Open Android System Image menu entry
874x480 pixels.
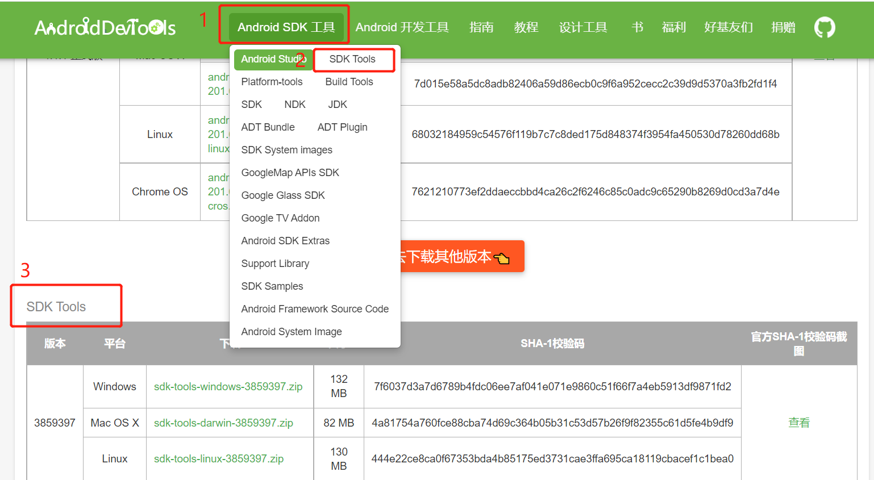pyautogui.click(x=292, y=332)
